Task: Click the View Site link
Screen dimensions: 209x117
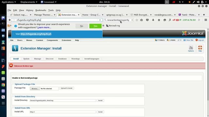Action: pyautogui.click(x=188, y=40)
